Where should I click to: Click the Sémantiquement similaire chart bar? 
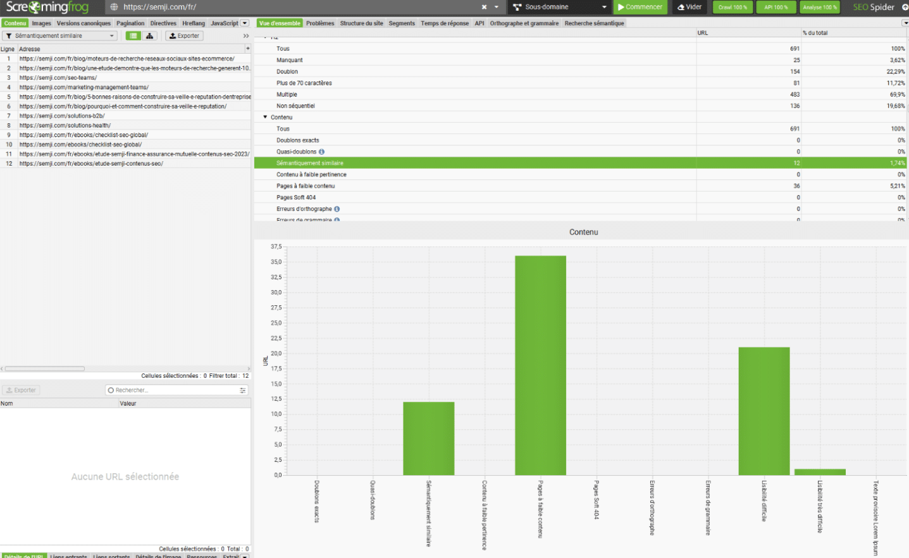(429, 439)
